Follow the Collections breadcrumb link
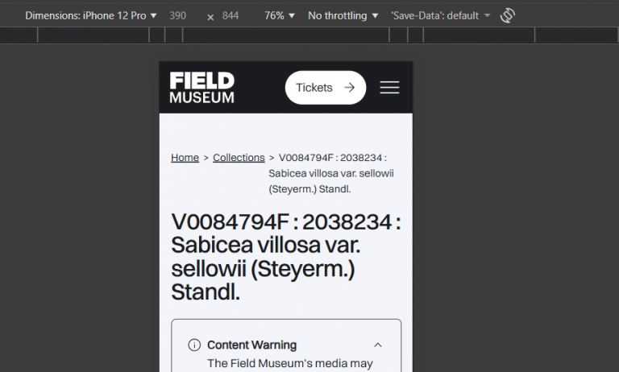Screen dimensions: 619x372 (239, 157)
